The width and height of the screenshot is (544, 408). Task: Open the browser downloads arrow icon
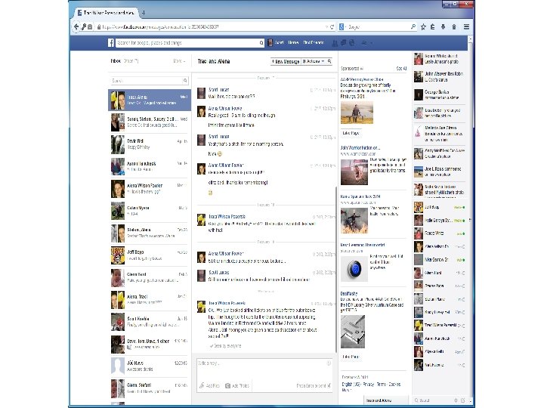pyautogui.click(x=444, y=26)
